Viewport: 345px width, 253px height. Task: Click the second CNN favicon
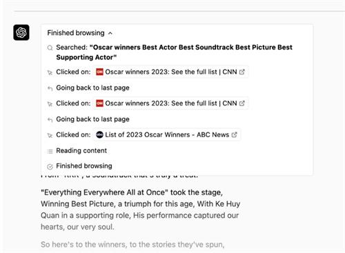coord(99,103)
